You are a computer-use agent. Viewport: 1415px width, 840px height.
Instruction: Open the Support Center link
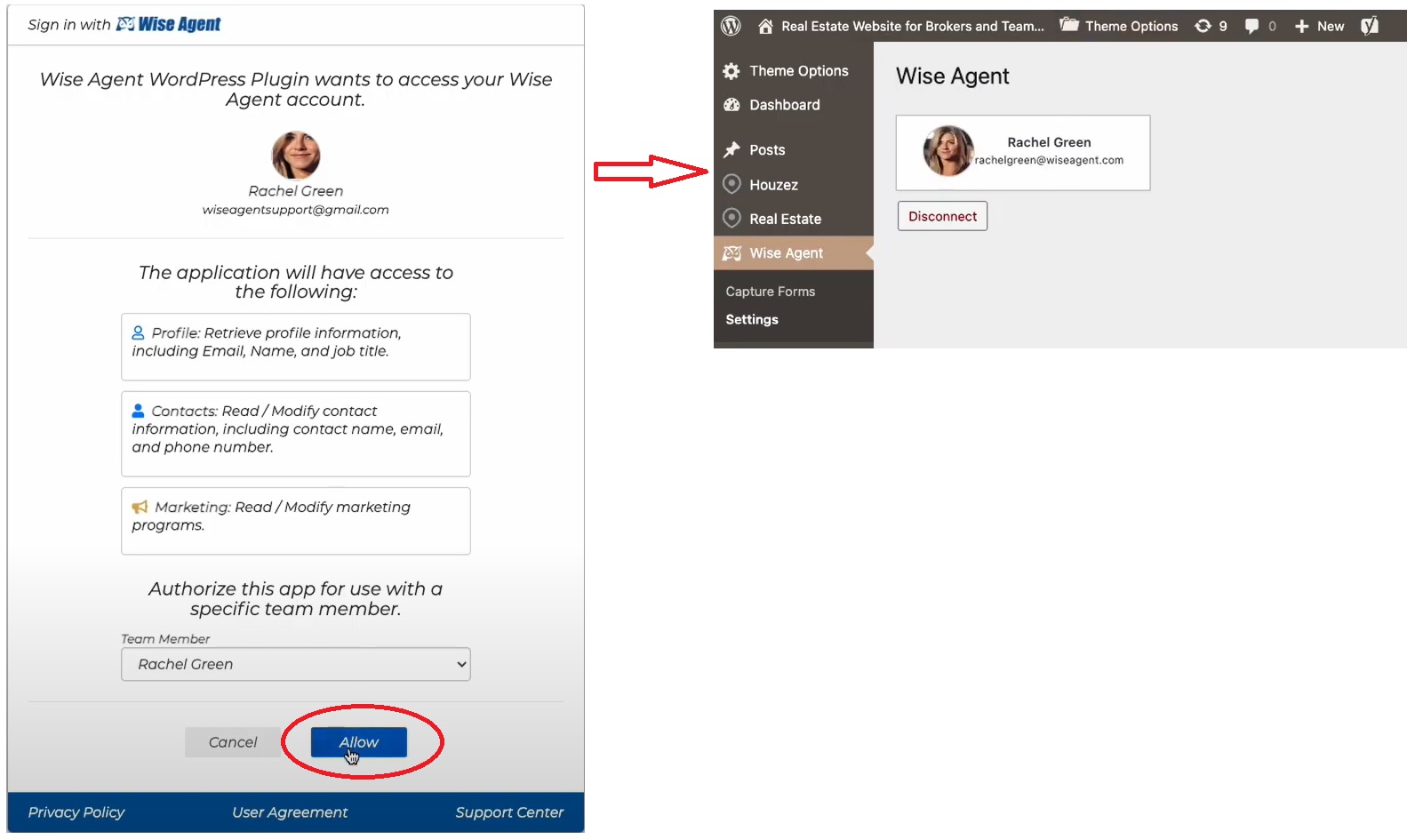[x=509, y=812]
